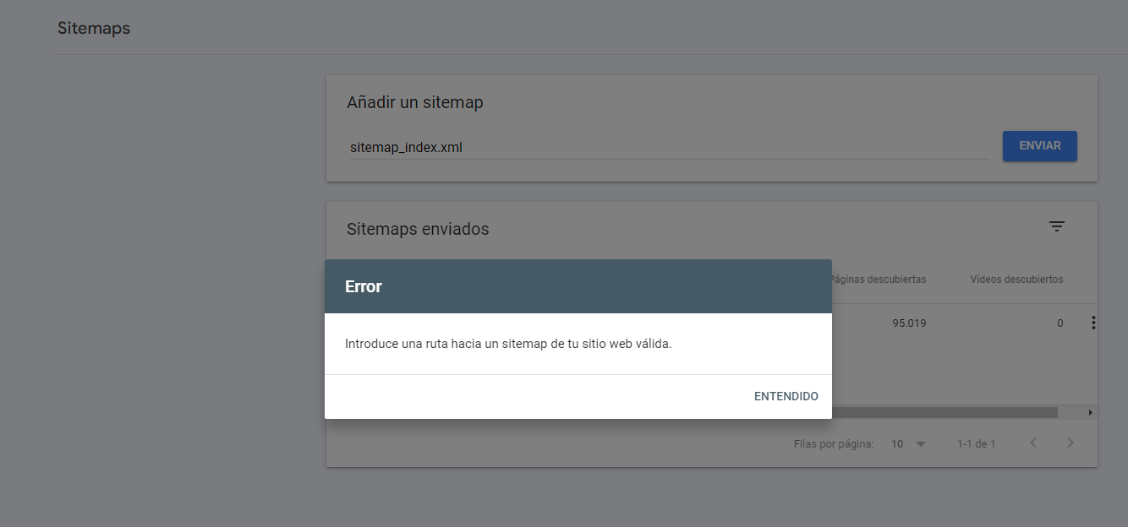
Task: Click the Páginas descubiertas column header
Action: point(879,279)
